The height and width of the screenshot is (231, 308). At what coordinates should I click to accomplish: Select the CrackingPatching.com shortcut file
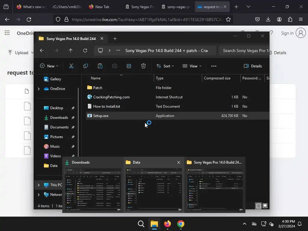point(177,97)
